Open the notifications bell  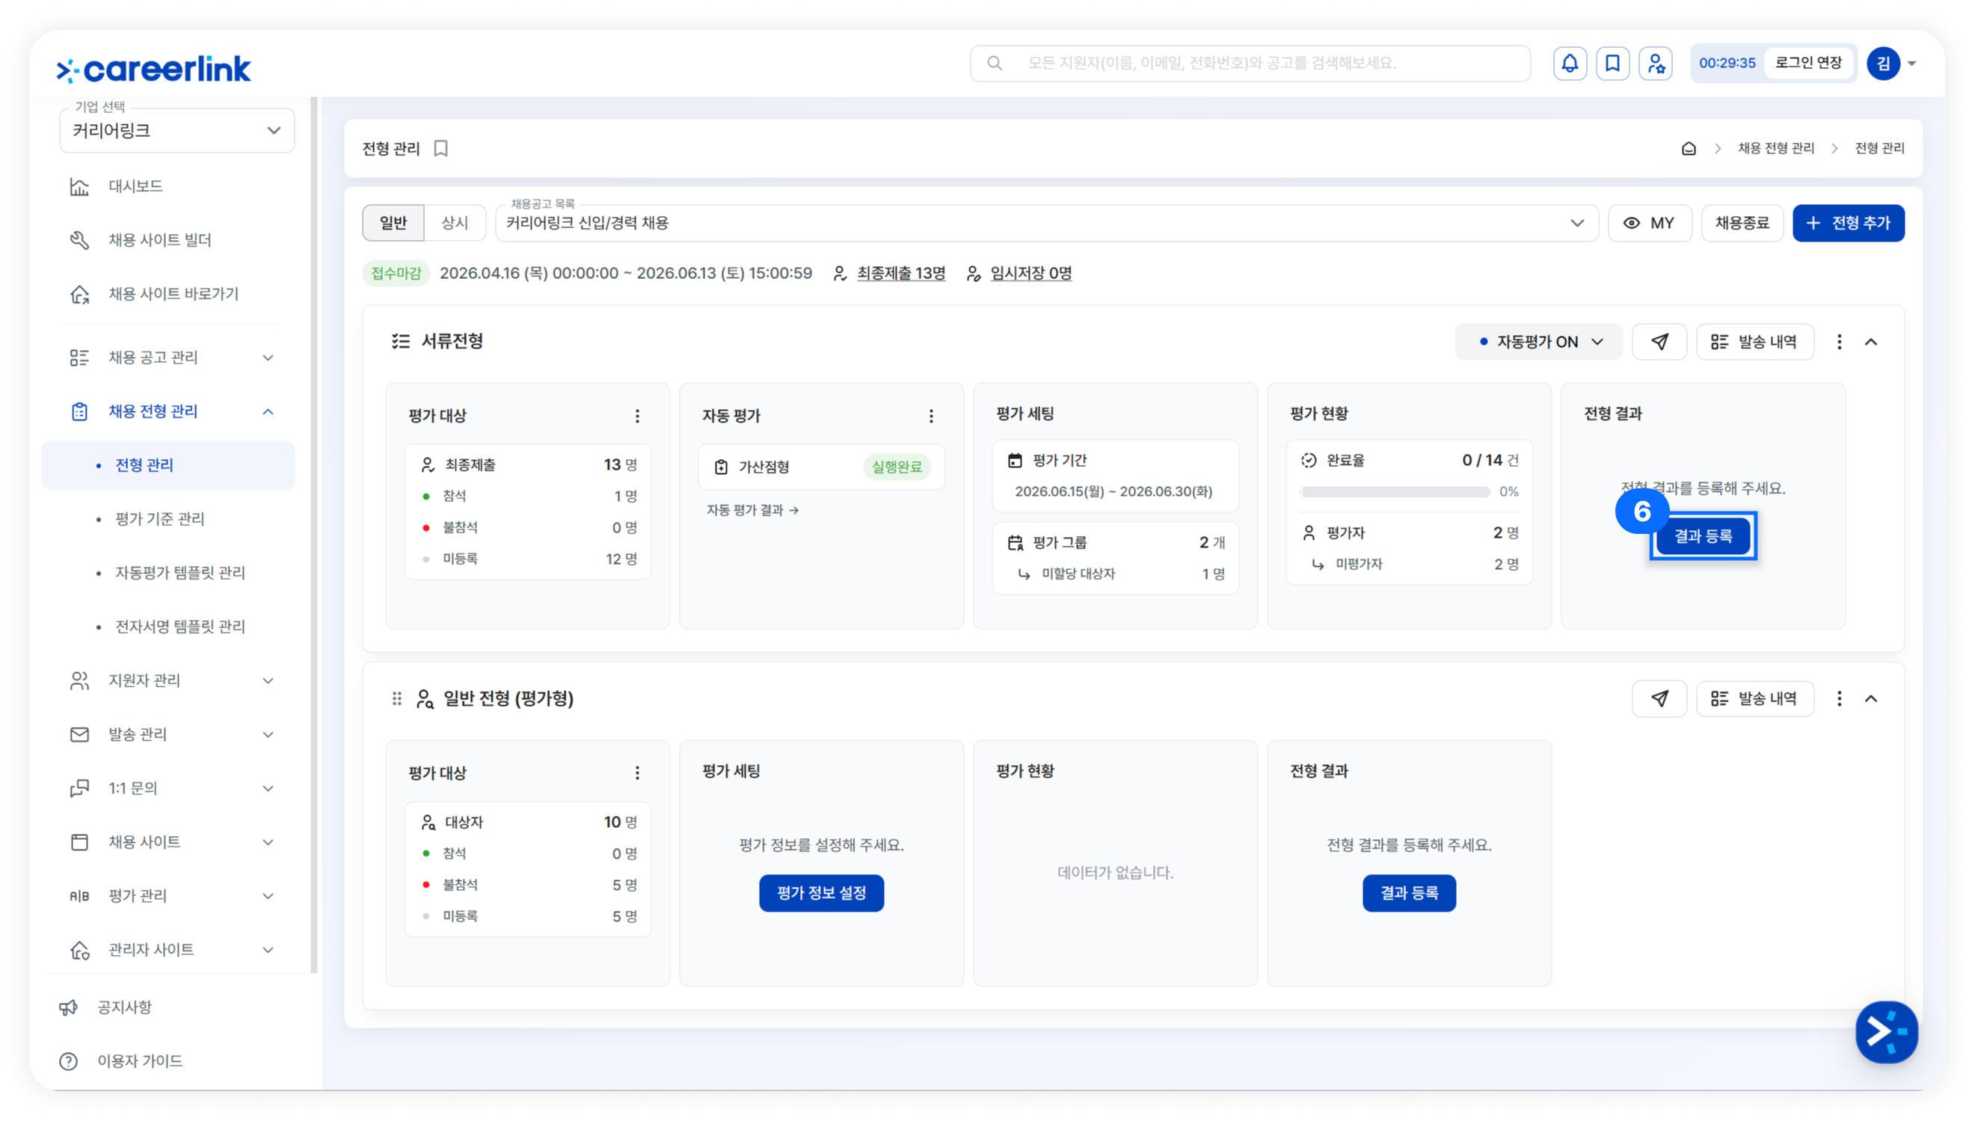tap(1570, 63)
